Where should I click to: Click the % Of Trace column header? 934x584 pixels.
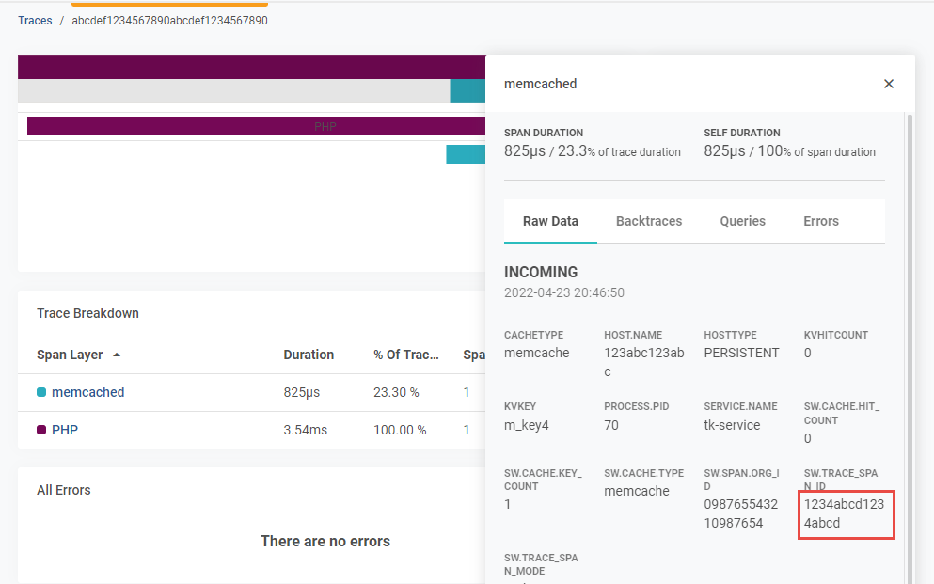click(x=405, y=355)
